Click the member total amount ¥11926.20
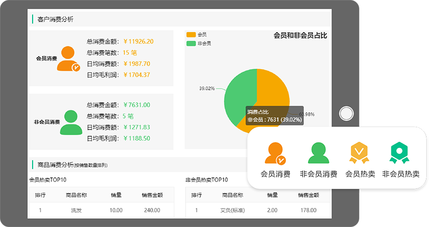The width and height of the screenshot is (431, 227). (x=138, y=42)
